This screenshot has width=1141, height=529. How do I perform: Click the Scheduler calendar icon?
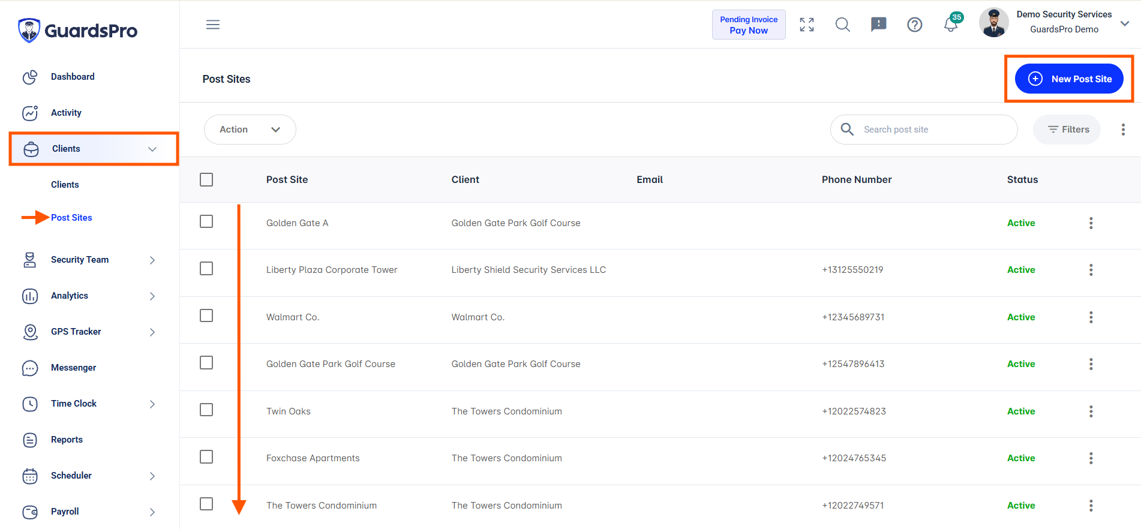[x=30, y=476]
